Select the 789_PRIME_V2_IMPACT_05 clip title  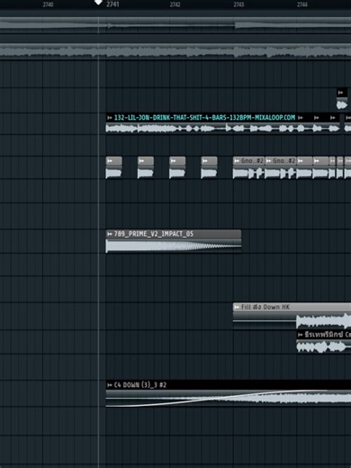pos(154,234)
